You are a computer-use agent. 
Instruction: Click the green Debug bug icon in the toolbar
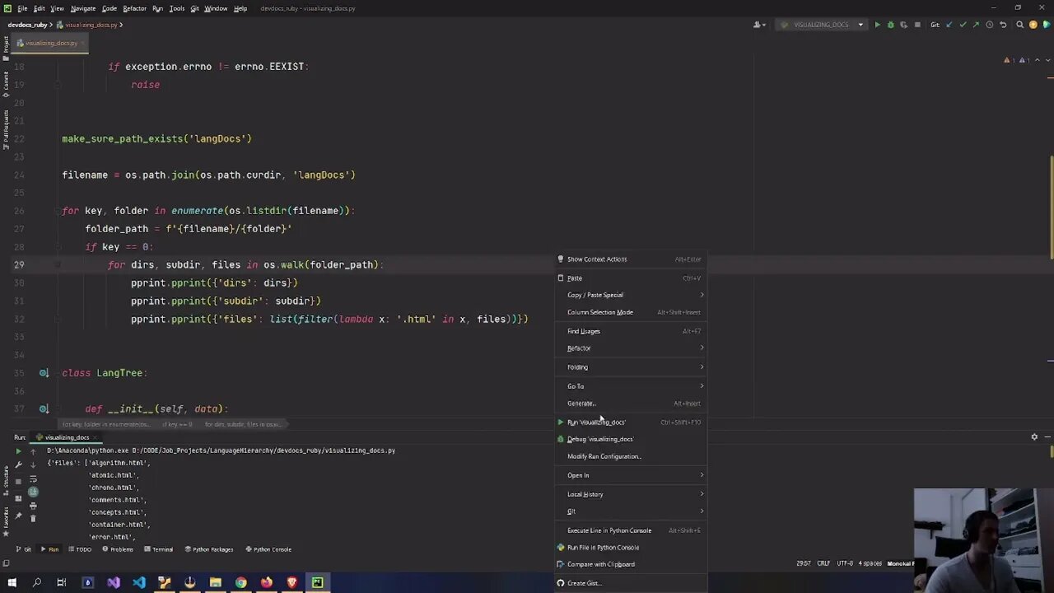890,25
